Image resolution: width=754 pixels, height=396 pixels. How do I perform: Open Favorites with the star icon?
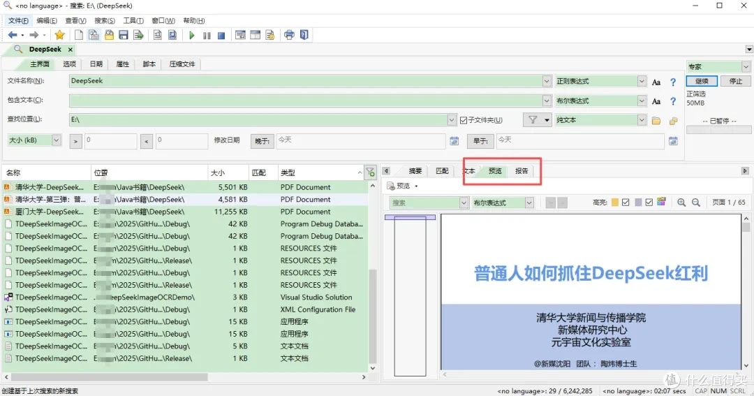click(x=59, y=35)
